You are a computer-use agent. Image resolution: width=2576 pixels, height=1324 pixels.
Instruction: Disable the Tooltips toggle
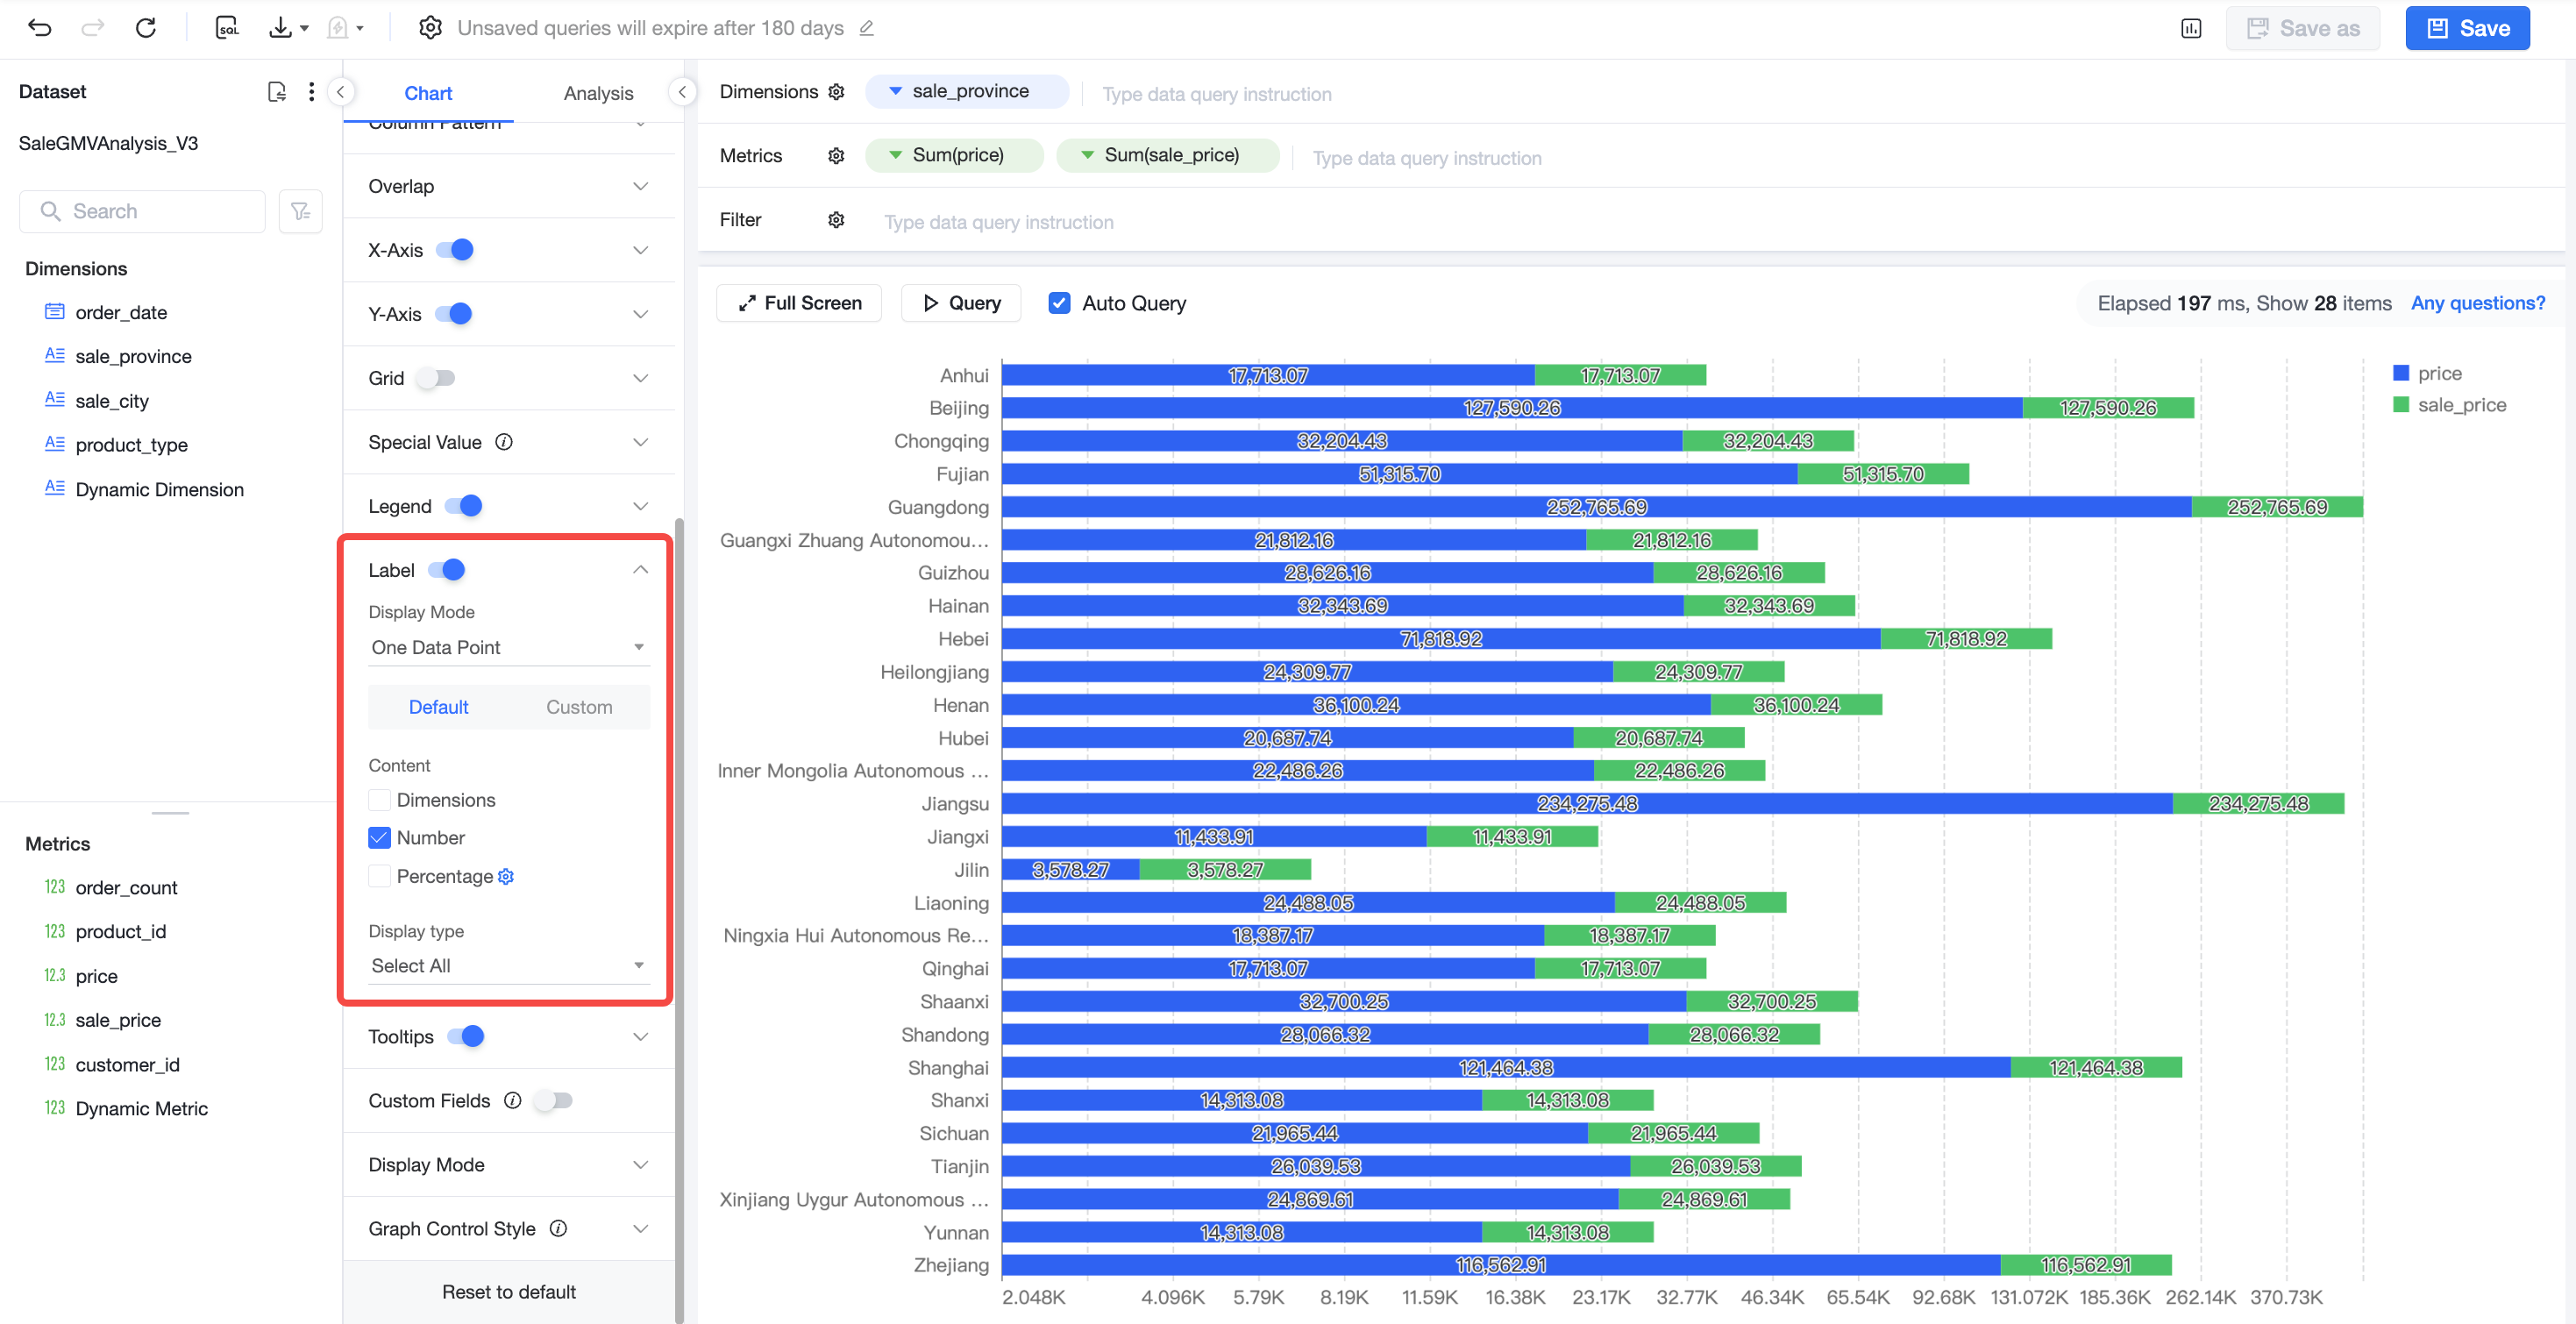coord(466,1036)
